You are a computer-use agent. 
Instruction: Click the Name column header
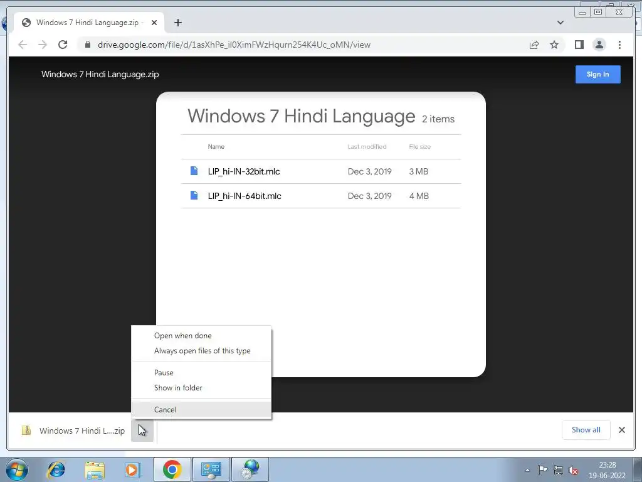click(x=216, y=147)
